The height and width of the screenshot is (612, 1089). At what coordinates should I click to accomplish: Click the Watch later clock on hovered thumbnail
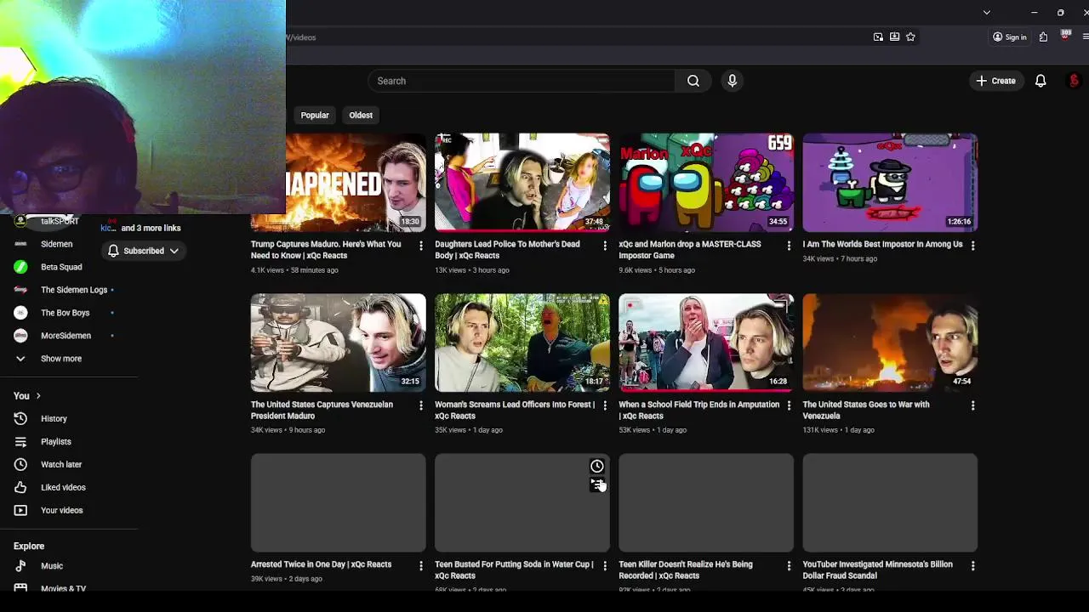(597, 466)
